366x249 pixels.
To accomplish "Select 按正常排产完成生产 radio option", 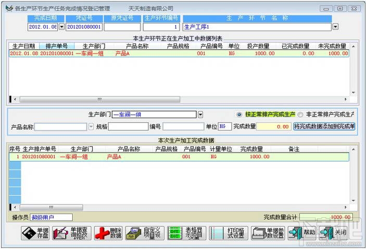I will click(239, 115).
